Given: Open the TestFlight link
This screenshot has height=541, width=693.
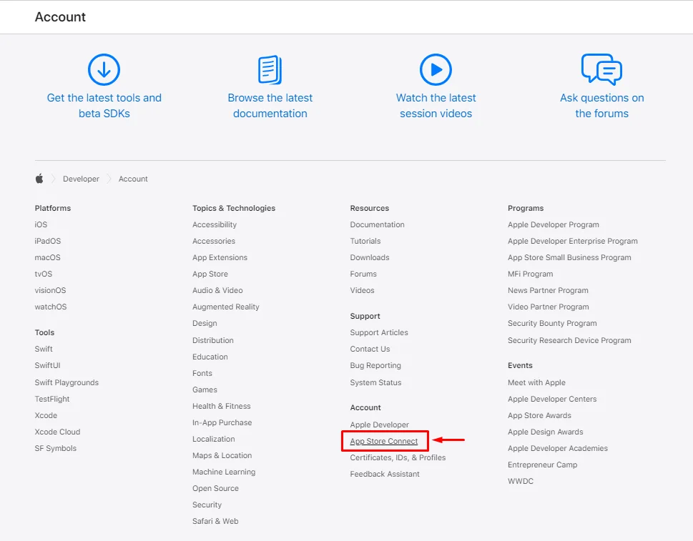Looking at the screenshot, I should pyautogui.click(x=51, y=399).
